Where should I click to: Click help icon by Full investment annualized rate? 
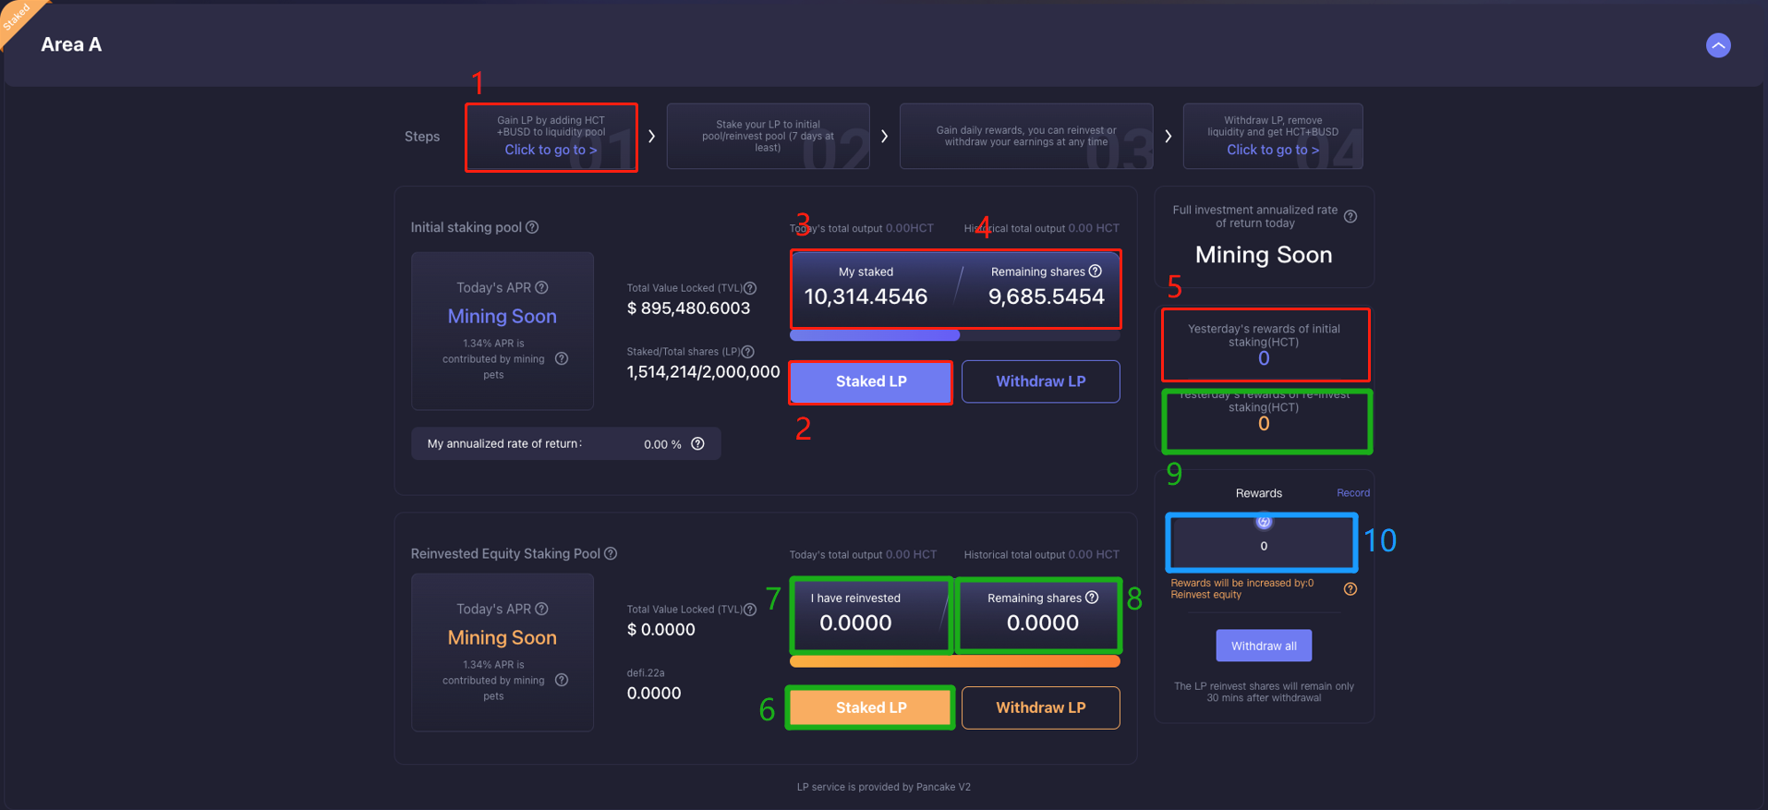point(1350,216)
